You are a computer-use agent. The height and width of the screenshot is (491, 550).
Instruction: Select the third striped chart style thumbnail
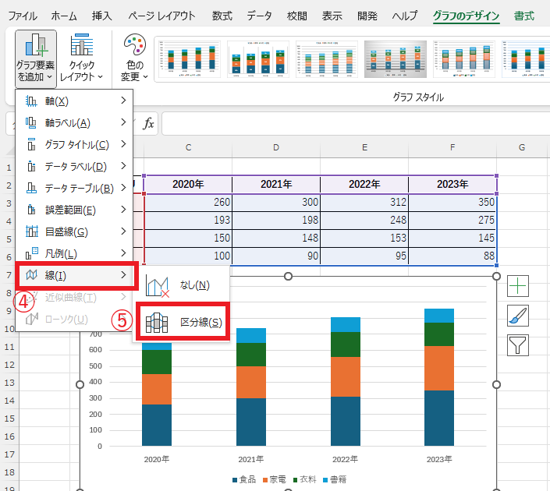[327, 59]
